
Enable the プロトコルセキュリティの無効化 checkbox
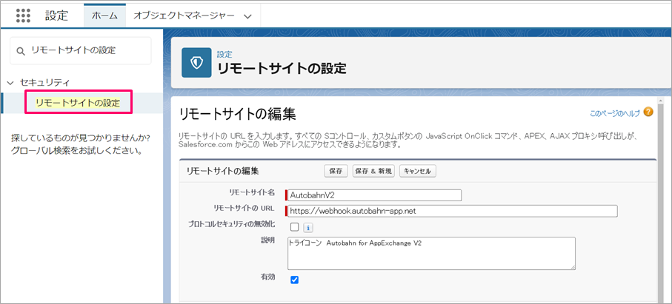tap(294, 226)
